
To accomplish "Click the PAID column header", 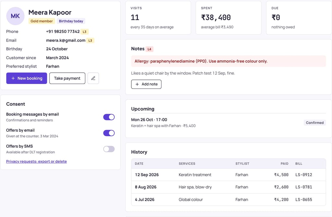I will pos(285,163).
